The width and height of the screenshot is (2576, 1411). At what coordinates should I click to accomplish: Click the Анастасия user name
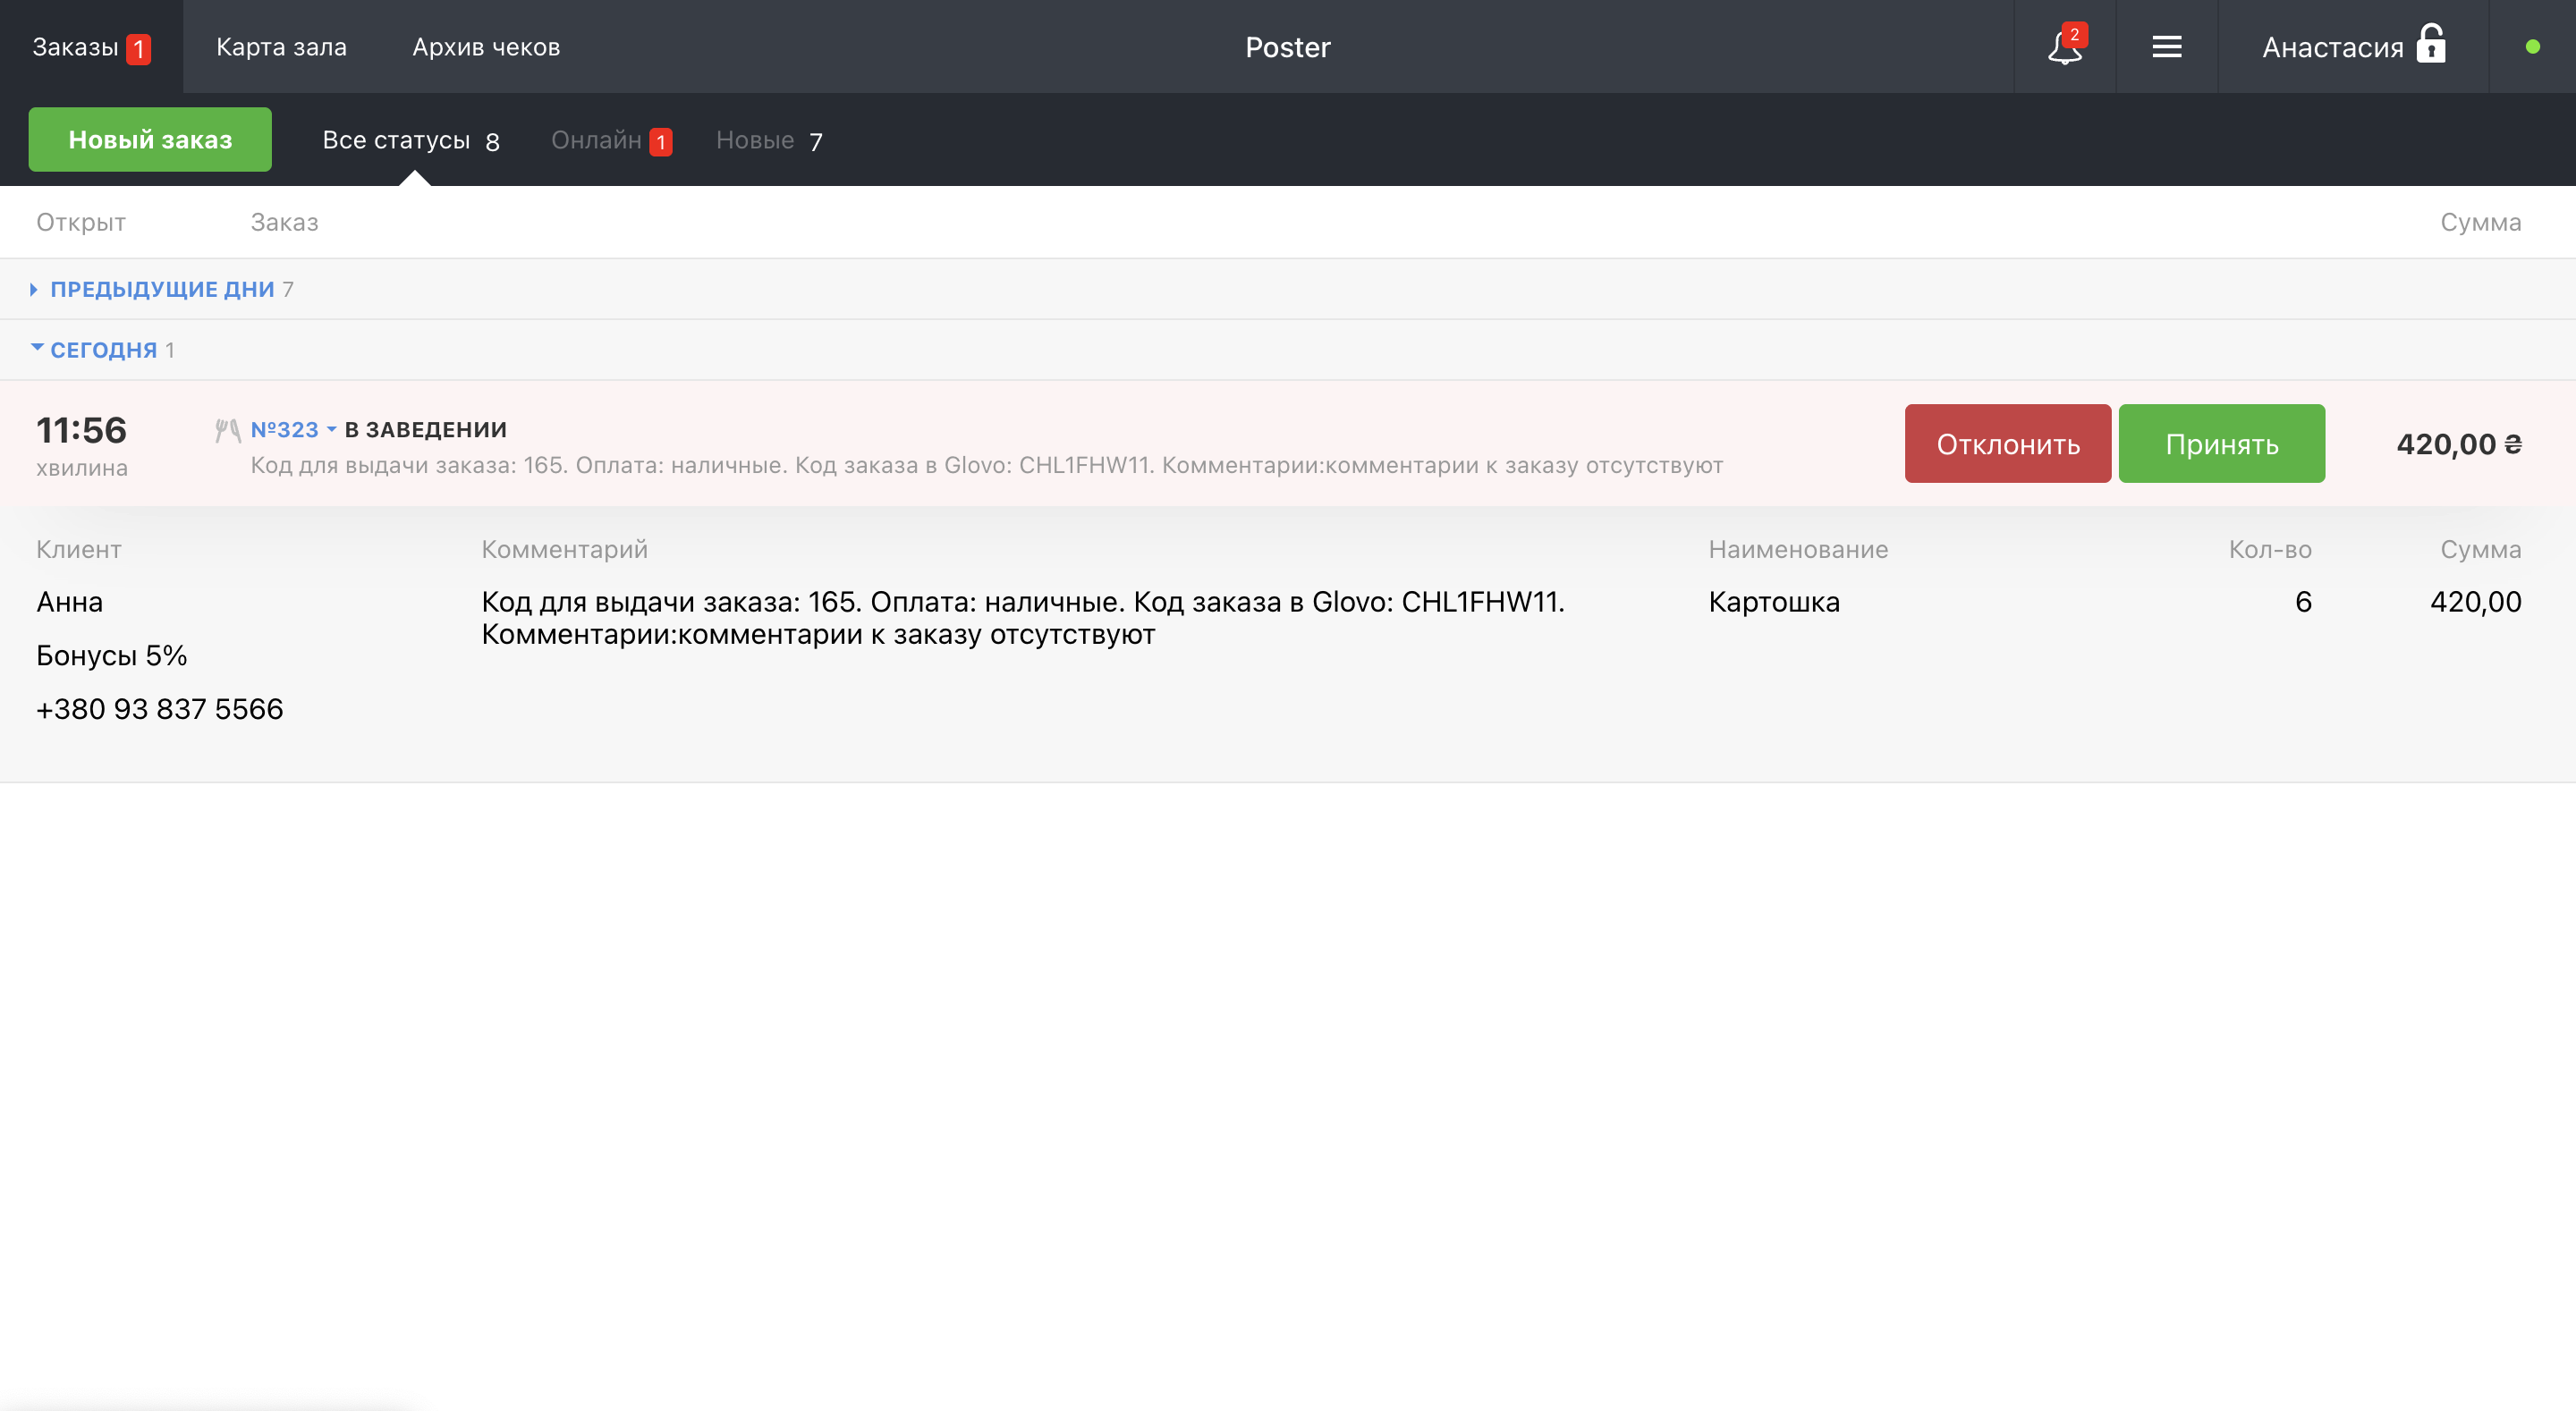point(2332,48)
